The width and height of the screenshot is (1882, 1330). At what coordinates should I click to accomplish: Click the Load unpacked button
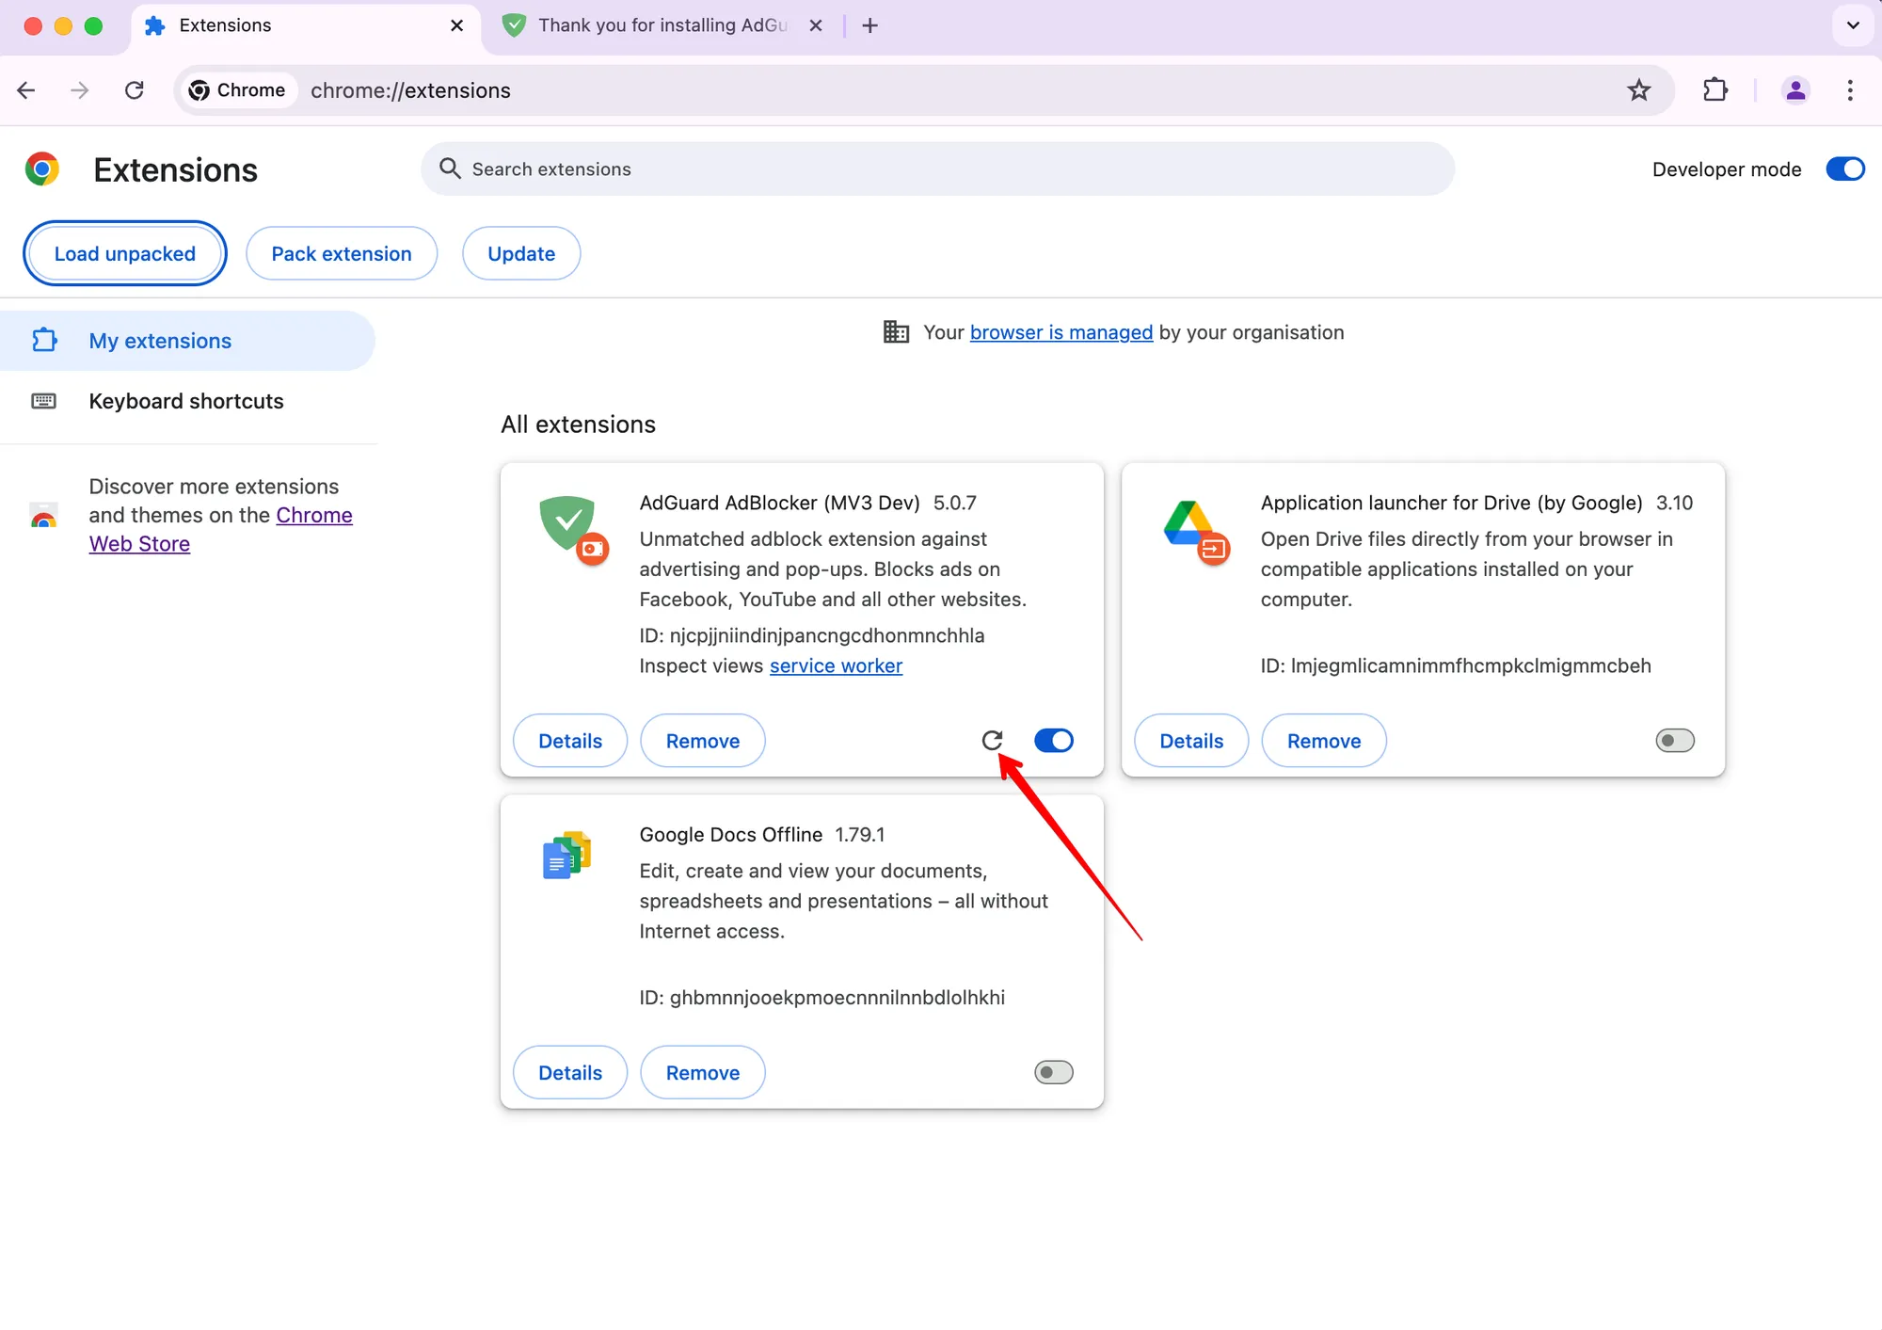pyautogui.click(x=125, y=253)
